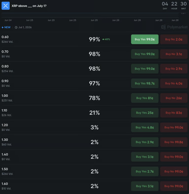Select the 0.80 strike label
This screenshot has width=189, height=194.
pyautogui.click(x=5, y=66)
